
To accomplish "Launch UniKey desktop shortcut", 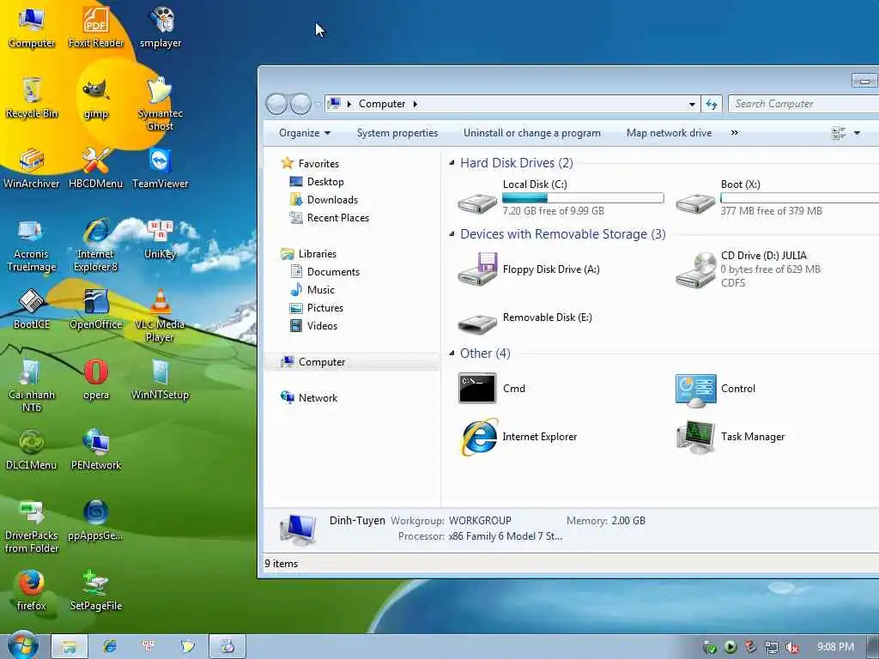I will click(x=161, y=239).
